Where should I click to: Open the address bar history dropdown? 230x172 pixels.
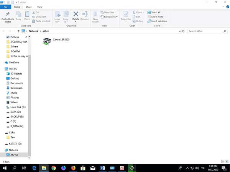tap(180, 31)
